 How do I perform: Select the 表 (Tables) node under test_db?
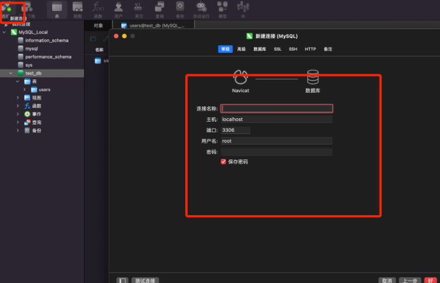(x=34, y=81)
